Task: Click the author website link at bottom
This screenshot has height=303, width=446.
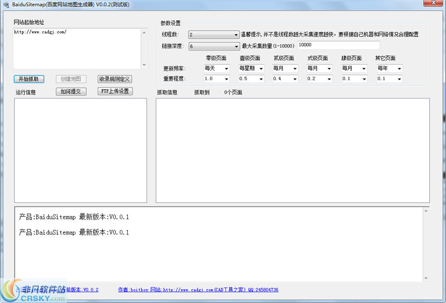Action: click(198, 290)
